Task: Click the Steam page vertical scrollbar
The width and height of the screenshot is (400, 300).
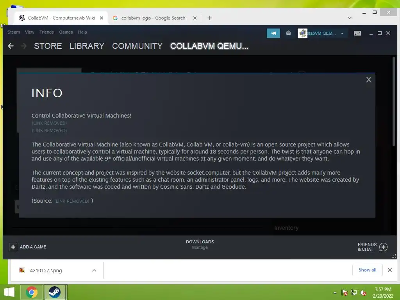Action: [x=394, y=102]
